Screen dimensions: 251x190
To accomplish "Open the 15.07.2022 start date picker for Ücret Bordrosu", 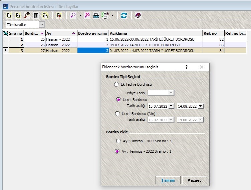I will pos(171,106).
